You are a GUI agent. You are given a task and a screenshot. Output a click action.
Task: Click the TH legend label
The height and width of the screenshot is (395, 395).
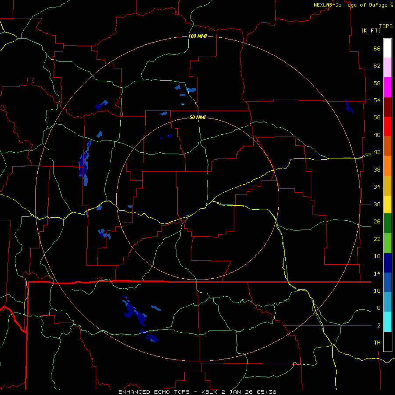coord(377,343)
